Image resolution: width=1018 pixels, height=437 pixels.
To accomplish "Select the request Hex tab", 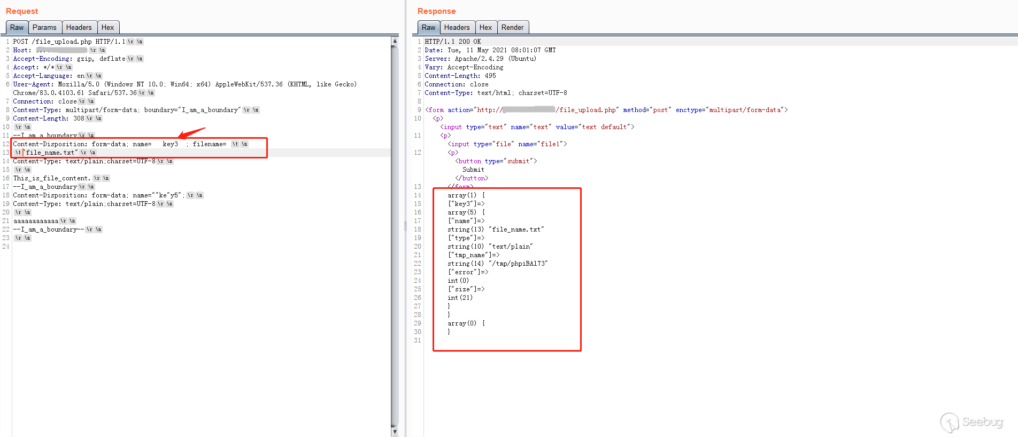I will click(x=107, y=27).
